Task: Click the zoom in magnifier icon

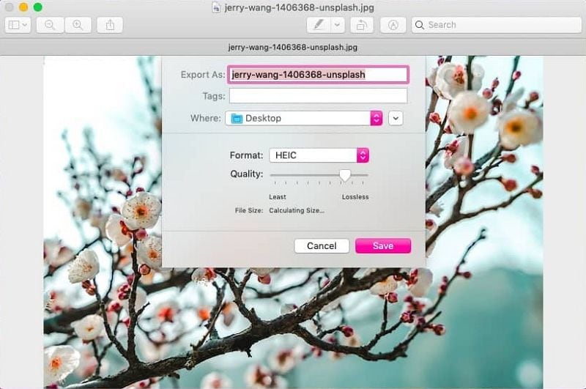Action: pyautogui.click(x=78, y=25)
